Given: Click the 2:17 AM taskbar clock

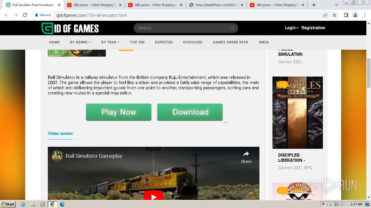Looking at the screenshot, I should pos(356,204).
